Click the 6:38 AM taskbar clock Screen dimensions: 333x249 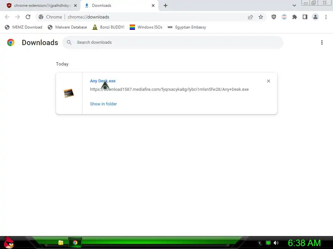click(304, 243)
